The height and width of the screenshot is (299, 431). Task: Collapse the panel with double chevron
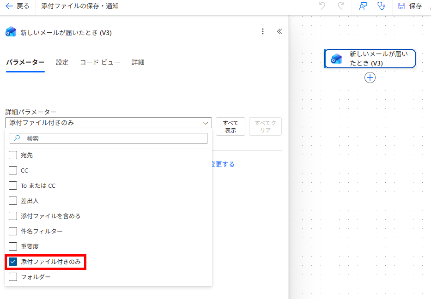279,31
